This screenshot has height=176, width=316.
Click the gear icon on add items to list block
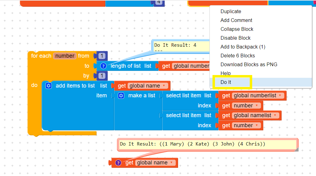click(48, 86)
